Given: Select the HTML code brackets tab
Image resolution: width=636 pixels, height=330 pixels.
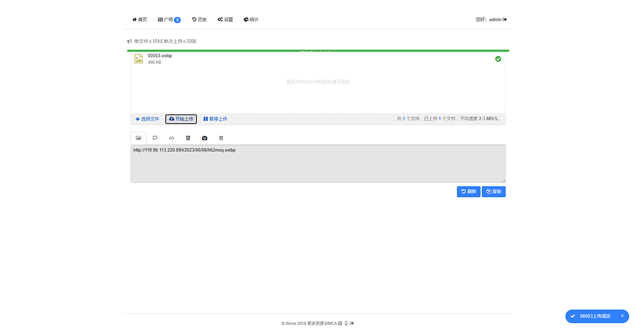Looking at the screenshot, I should pos(171,138).
